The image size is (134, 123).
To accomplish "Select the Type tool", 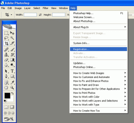I will click(12, 71).
